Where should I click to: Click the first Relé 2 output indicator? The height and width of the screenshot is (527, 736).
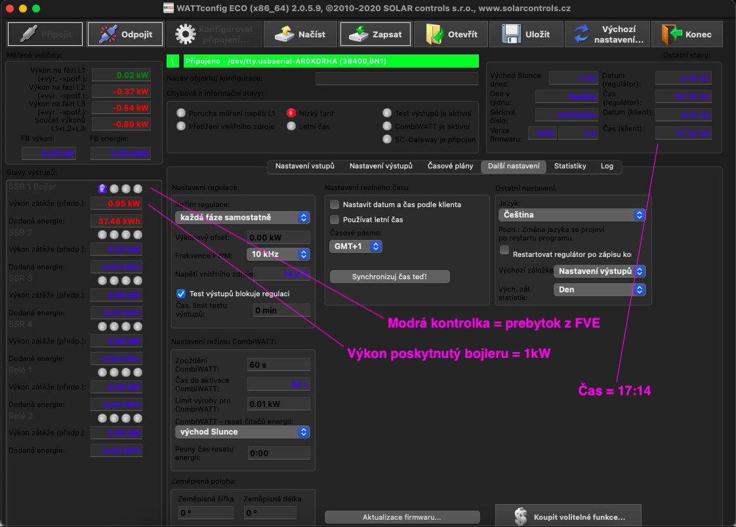coord(102,418)
